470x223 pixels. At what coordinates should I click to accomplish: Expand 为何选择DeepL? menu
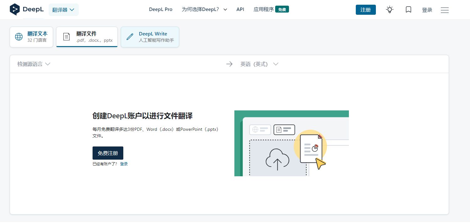pos(205,9)
